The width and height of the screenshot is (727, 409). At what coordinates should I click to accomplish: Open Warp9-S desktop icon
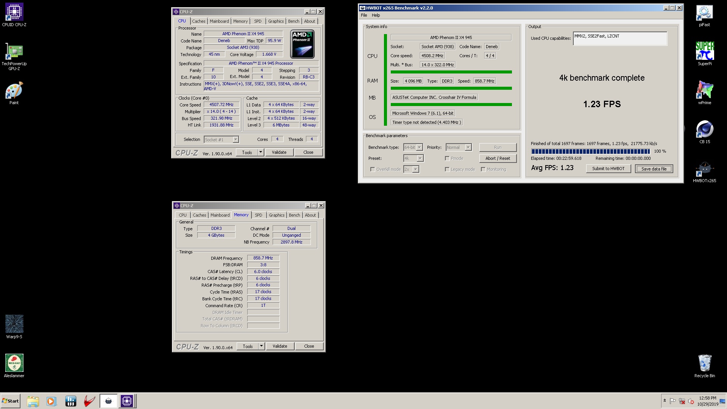tap(14, 327)
